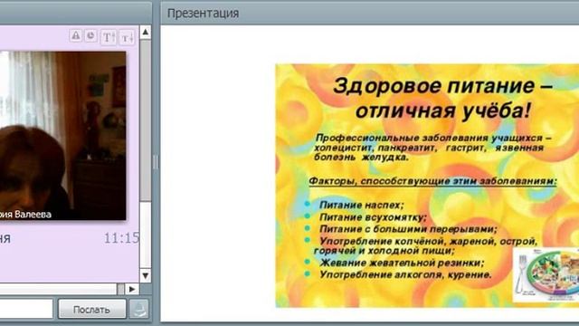Click the warning triangle icon in chat toolbar
The image size is (579, 326).
76,36
